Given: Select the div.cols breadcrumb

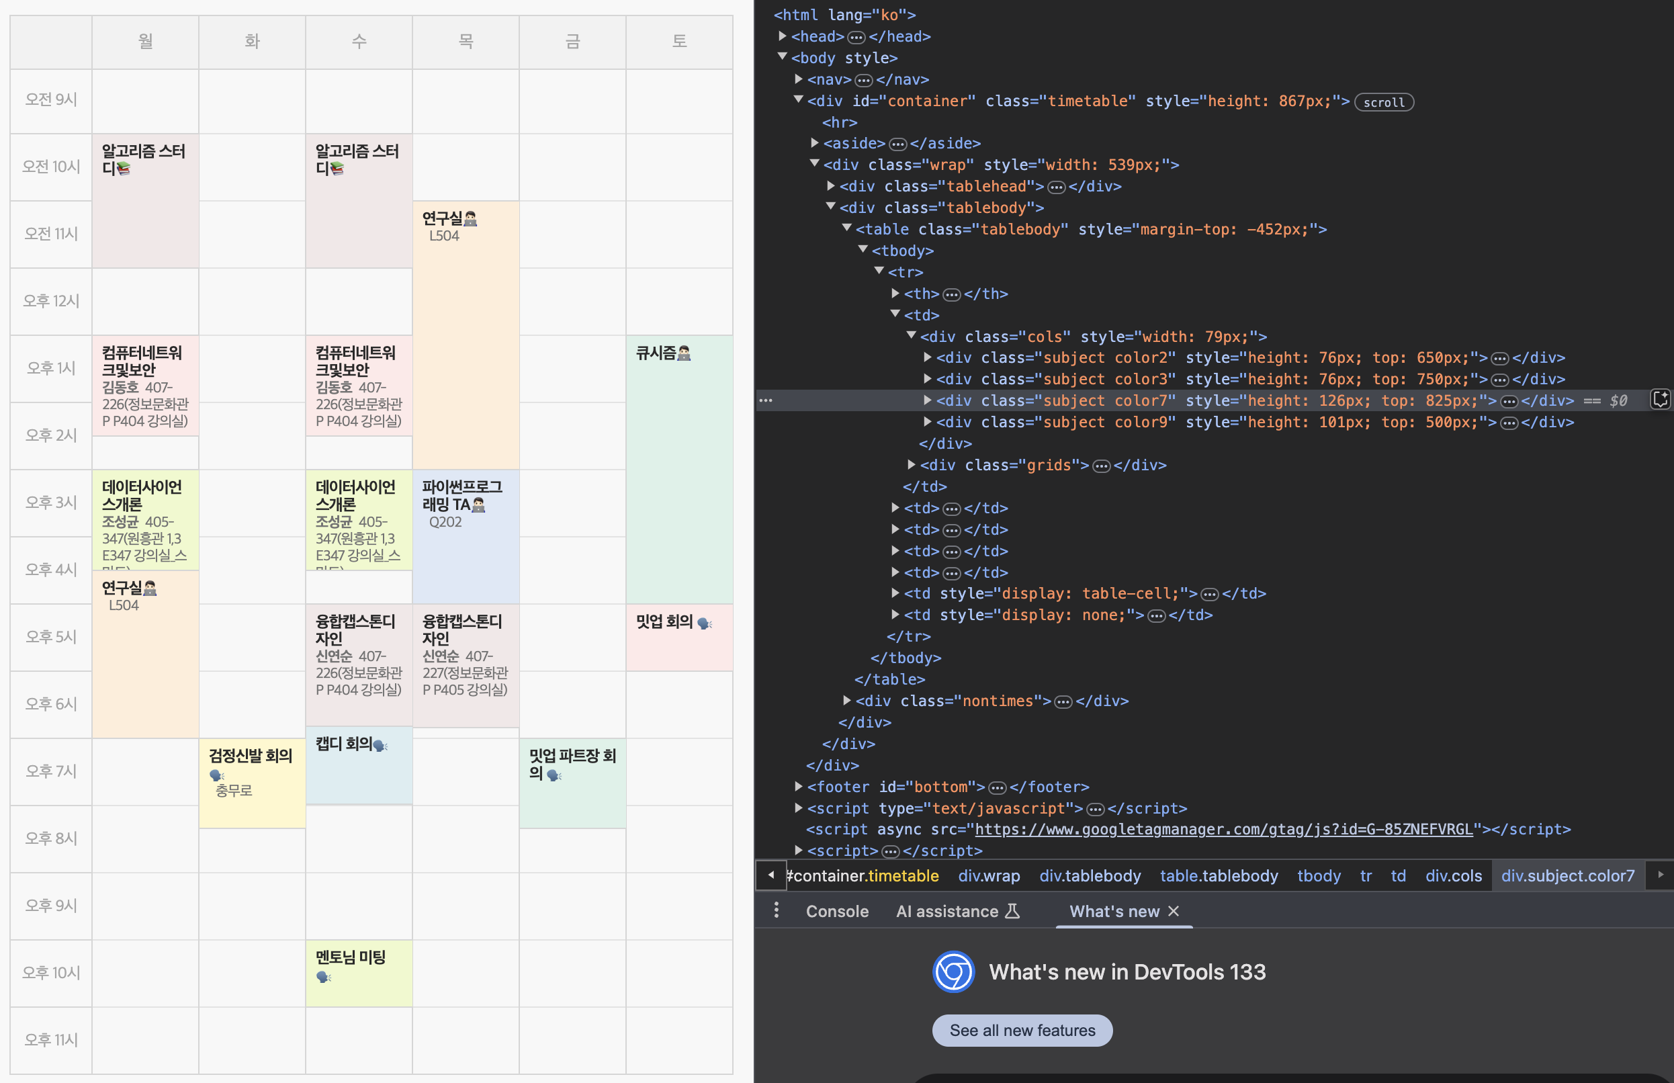Looking at the screenshot, I should (x=1453, y=875).
